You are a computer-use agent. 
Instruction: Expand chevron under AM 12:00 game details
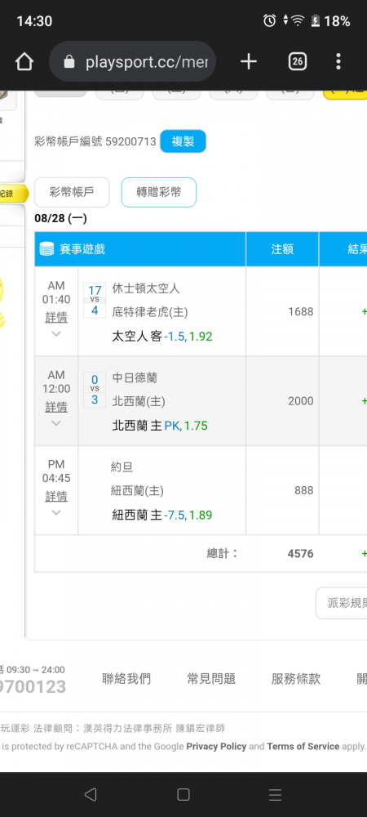(56, 423)
